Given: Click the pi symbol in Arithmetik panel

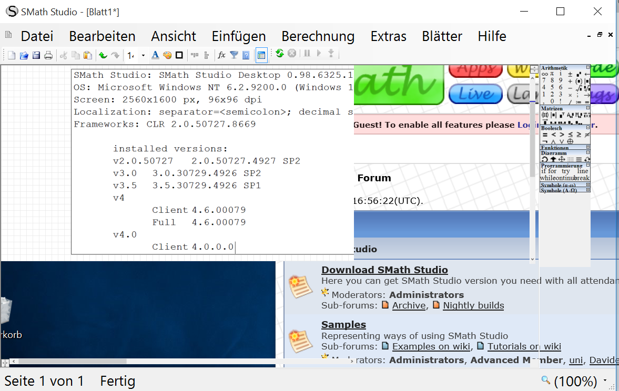Looking at the screenshot, I should click(x=552, y=74).
